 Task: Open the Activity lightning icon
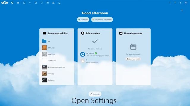30,3
